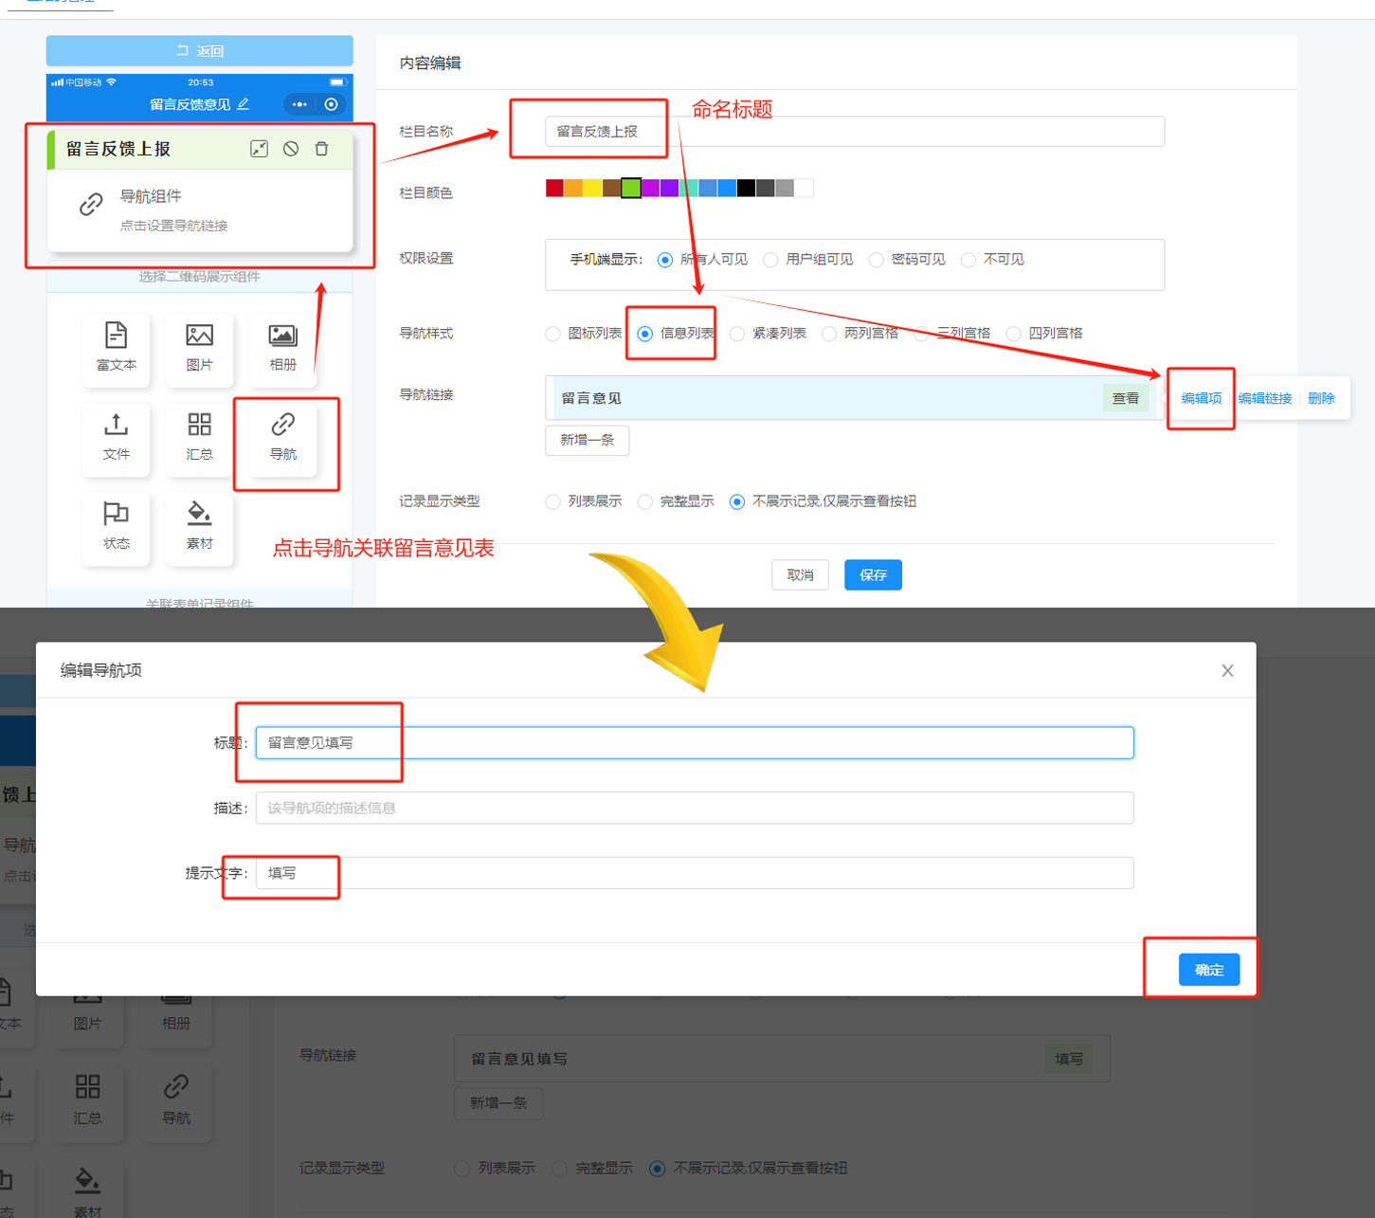Pick the 文件 file upload component
Screen dimensions: 1375x1218
[x=116, y=436]
